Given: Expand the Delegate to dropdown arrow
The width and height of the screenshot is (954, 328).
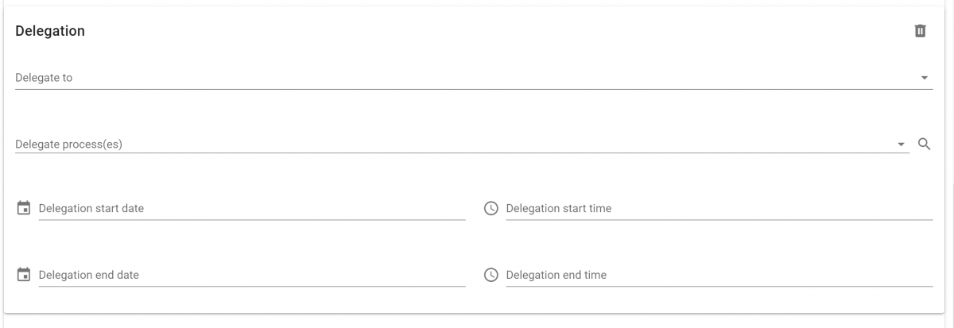Looking at the screenshot, I should point(924,78).
